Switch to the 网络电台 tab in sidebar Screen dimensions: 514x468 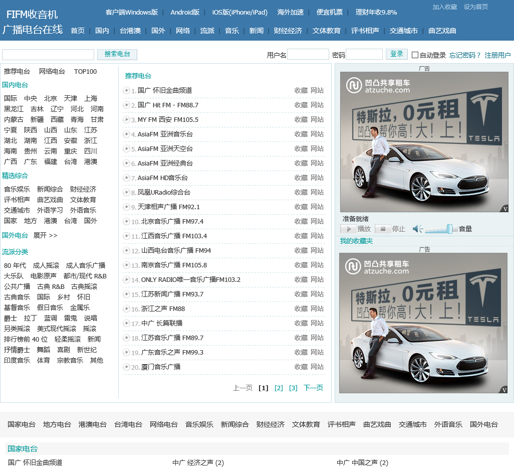[52, 72]
